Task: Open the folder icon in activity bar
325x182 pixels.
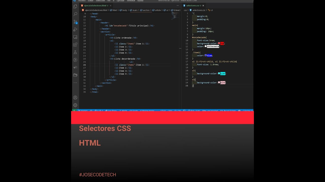Action: click(x=75, y=75)
